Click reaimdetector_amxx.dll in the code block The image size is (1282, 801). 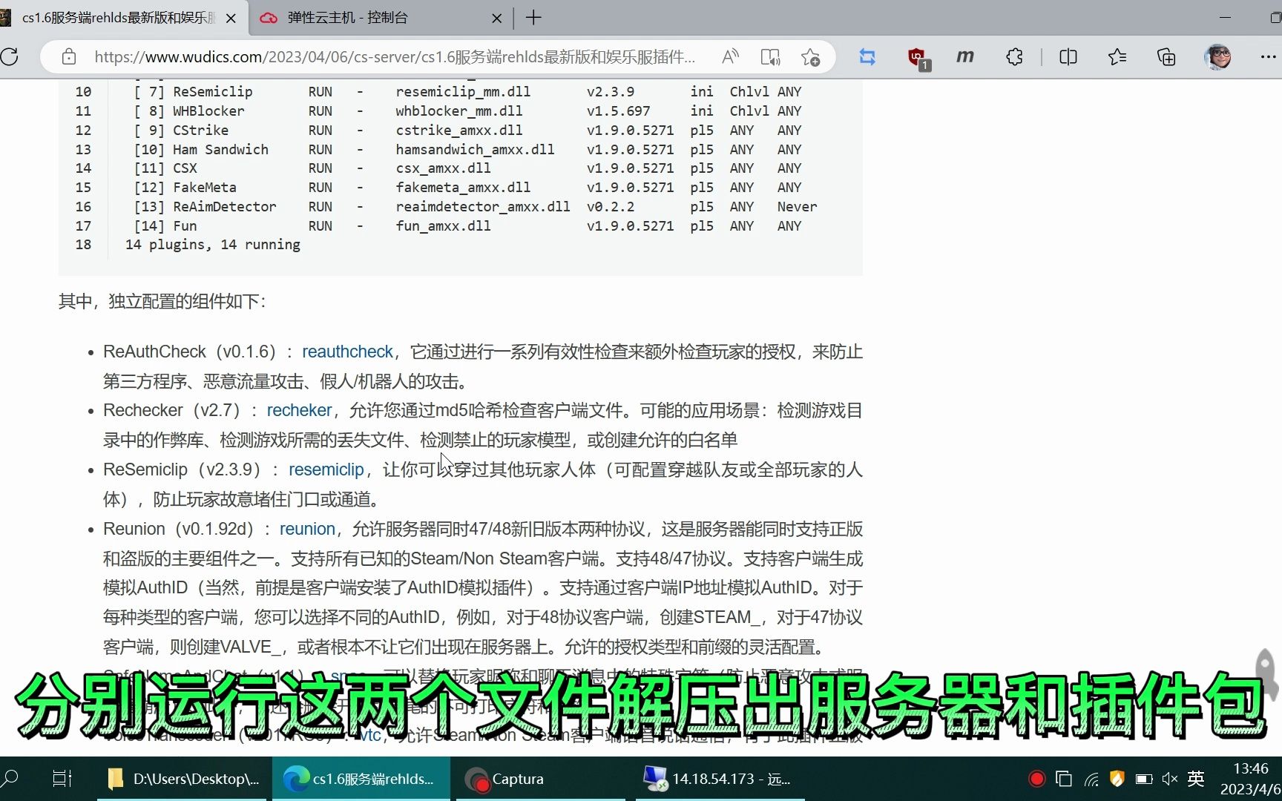pos(483,206)
